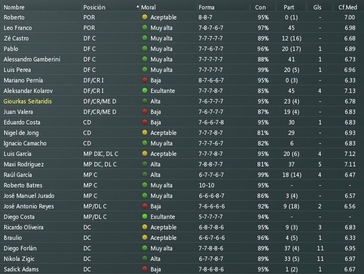Select the Leo Franco row
Screen dimensions: 364x274
click(x=182, y=28)
